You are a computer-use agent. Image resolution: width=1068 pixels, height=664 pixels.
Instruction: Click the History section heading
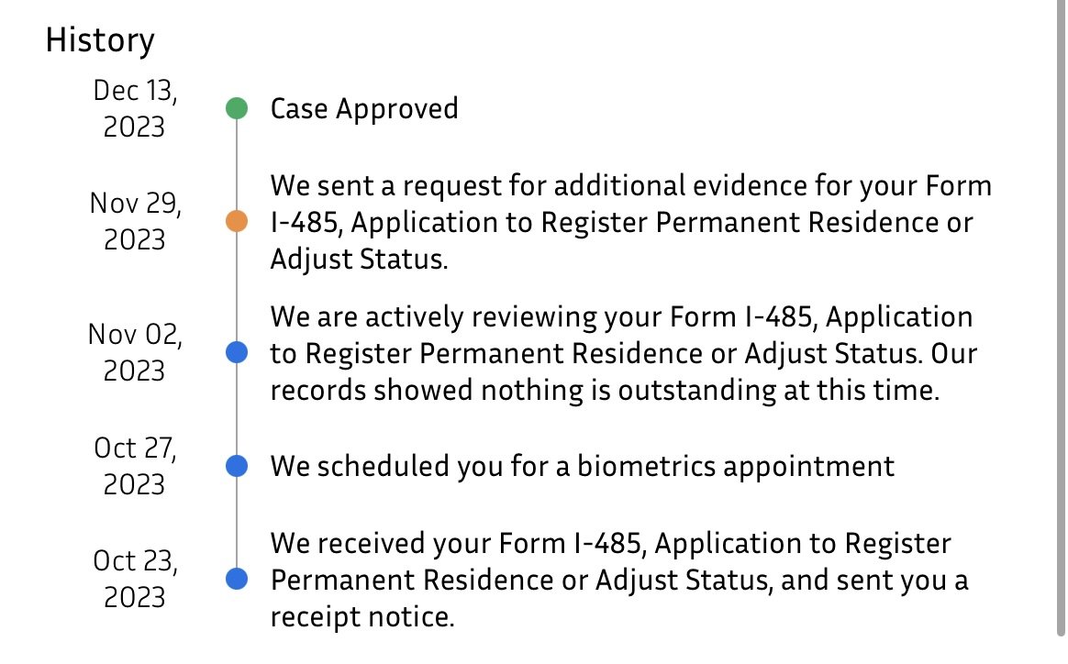tap(100, 40)
